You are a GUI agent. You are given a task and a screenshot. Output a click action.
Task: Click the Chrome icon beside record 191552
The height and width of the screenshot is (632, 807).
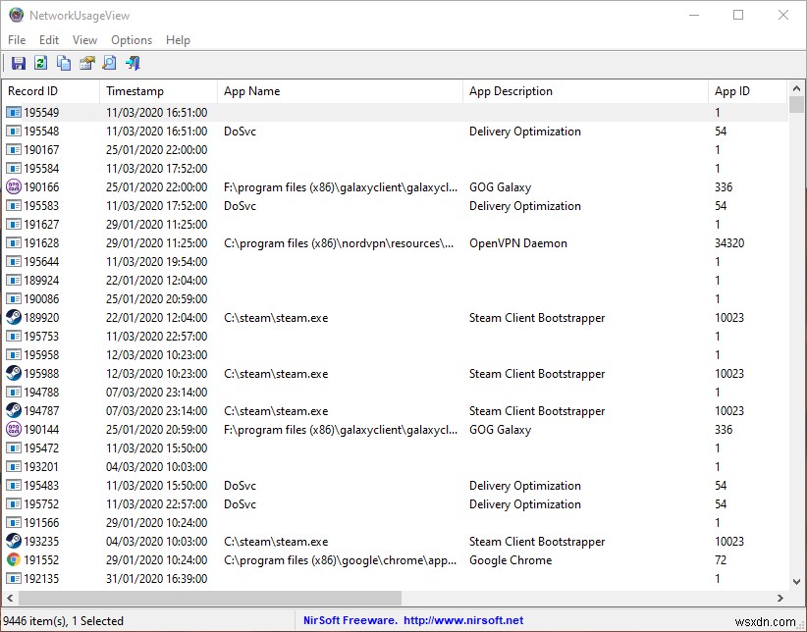(x=12, y=559)
